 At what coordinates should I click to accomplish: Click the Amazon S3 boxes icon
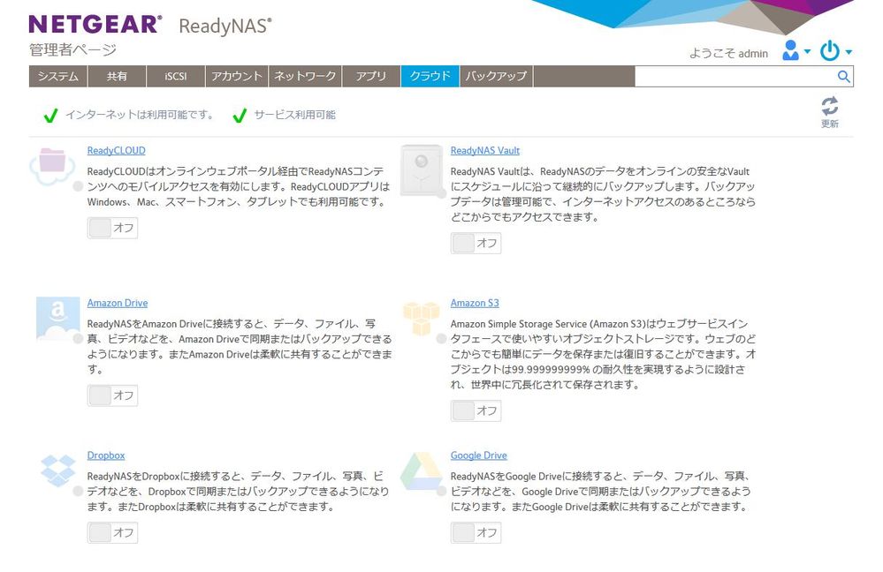422,319
